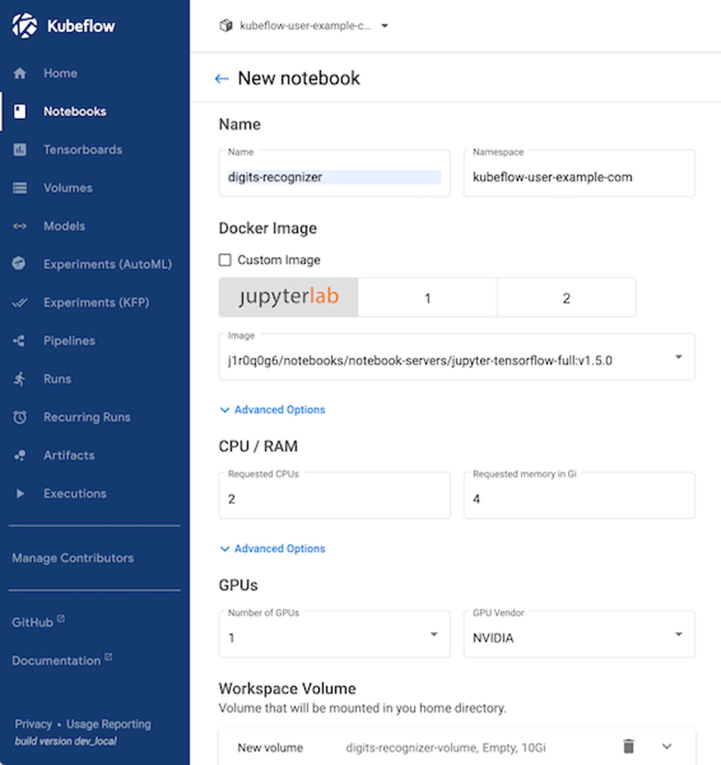The height and width of the screenshot is (765, 721).
Task: Click the Pipelines icon in sidebar
Action: [x=19, y=341]
